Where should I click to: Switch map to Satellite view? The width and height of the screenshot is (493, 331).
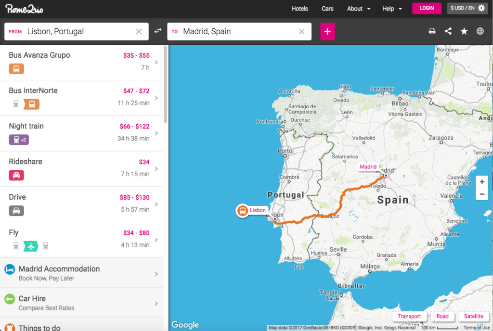click(x=474, y=316)
